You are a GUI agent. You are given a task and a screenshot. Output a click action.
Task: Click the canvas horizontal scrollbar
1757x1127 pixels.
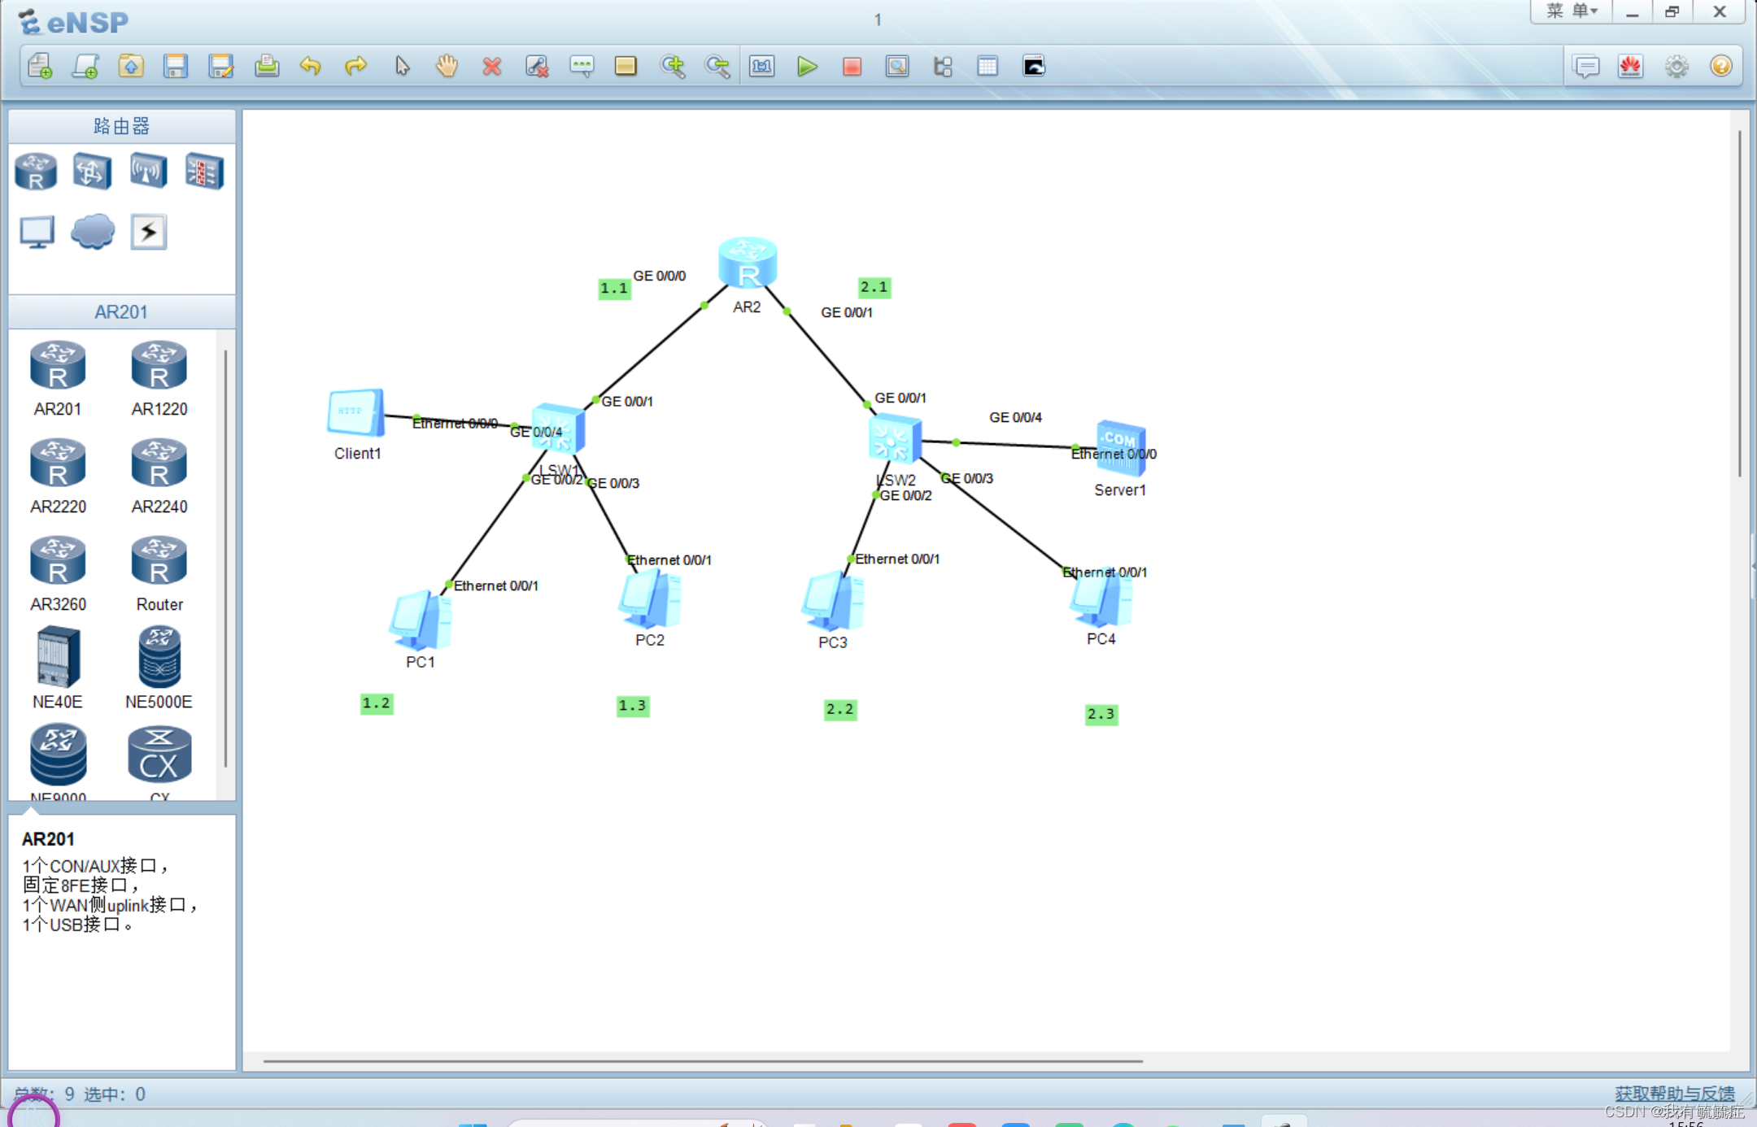click(703, 1060)
